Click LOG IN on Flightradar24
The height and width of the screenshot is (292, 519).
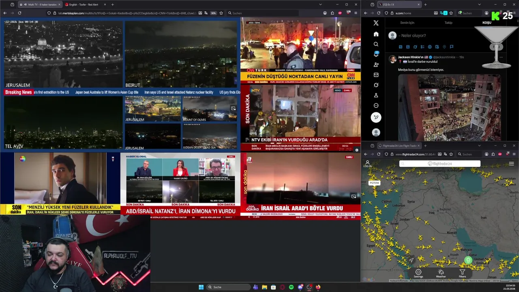(x=367, y=164)
